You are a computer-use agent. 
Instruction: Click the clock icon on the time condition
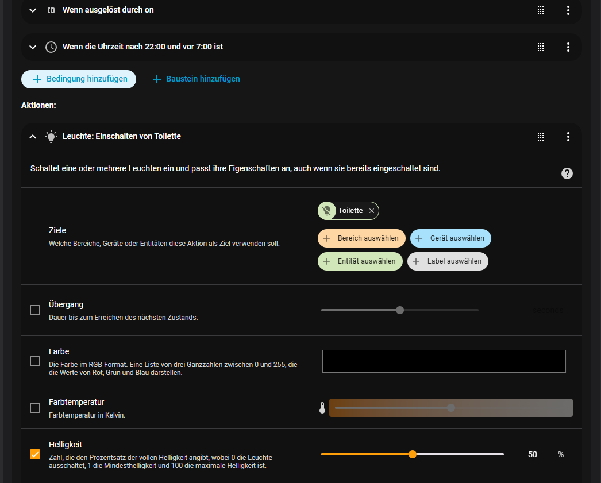[51, 47]
